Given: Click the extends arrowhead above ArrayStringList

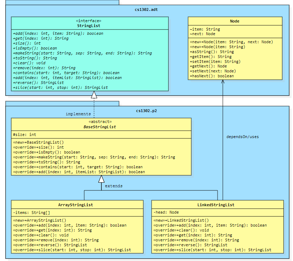Looking at the screenshot, I should tap(101, 178).
